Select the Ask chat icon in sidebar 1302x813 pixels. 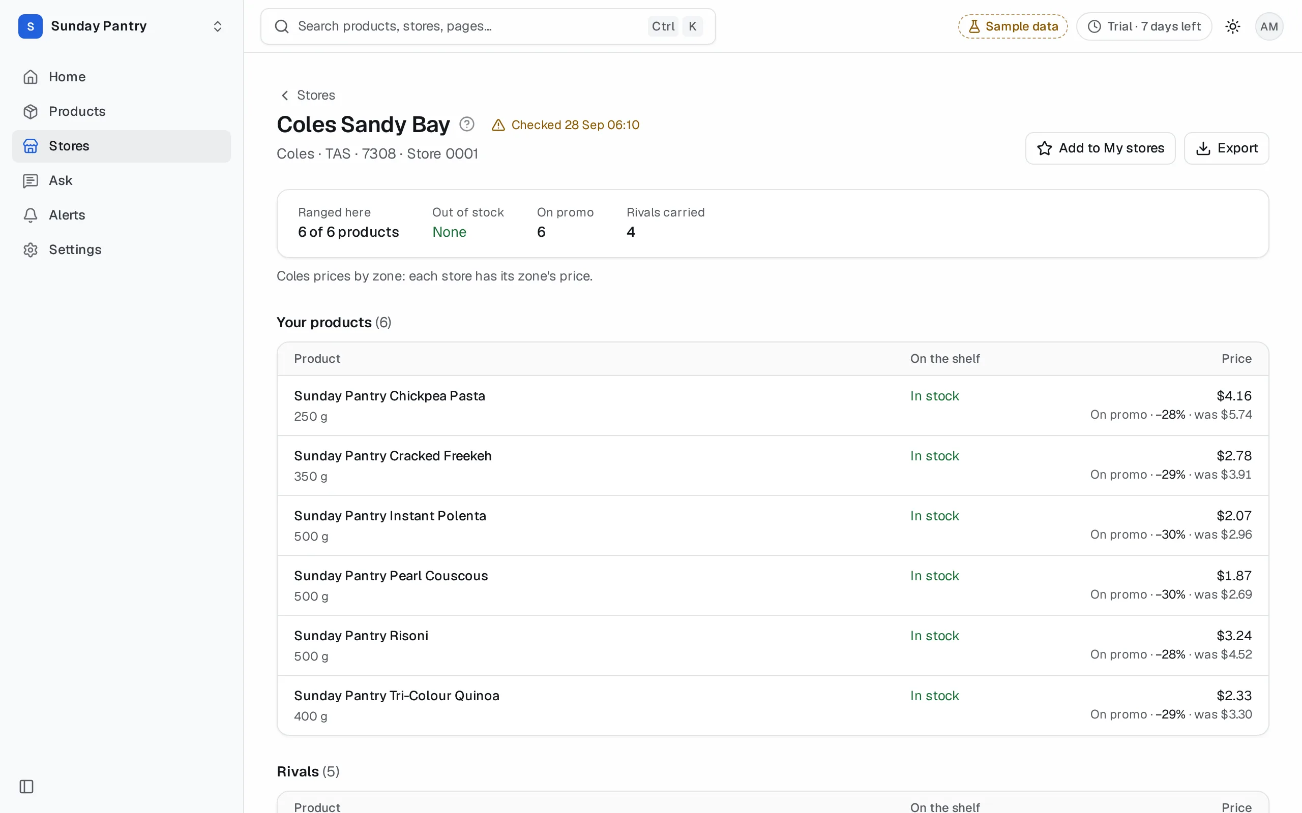pyautogui.click(x=31, y=181)
